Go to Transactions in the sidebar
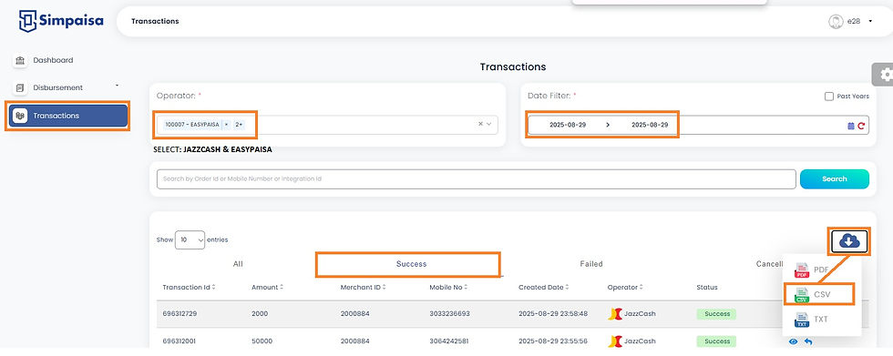The width and height of the screenshot is (893, 356). coord(67,116)
